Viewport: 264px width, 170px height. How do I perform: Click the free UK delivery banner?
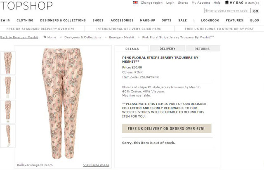tap(167, 128)
